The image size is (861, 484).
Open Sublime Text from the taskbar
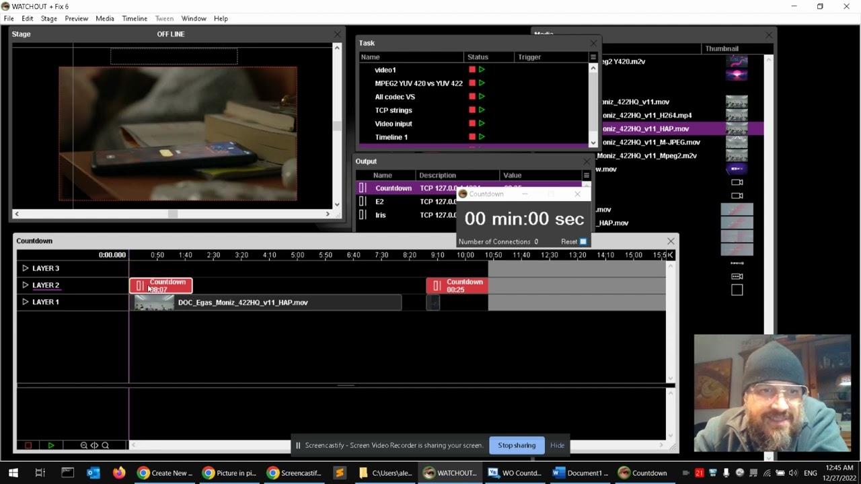pyautogui.click(x=339, y=473)
